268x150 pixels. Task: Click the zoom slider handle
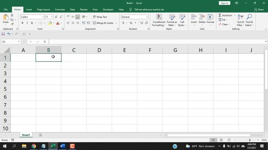[x=250, y=140]
